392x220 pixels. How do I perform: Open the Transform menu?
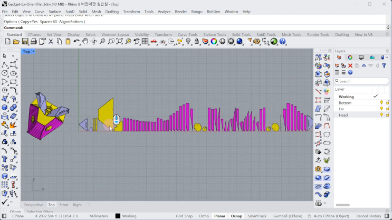click(x=131, y=12)
